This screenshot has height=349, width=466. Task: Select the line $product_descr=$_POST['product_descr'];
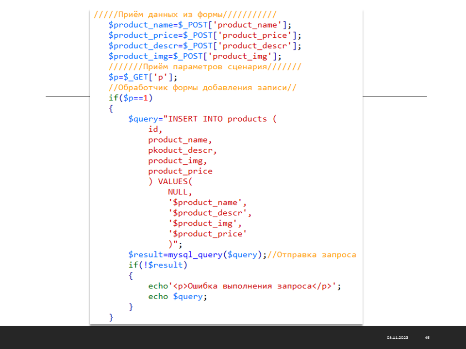[x=205, y=46]
